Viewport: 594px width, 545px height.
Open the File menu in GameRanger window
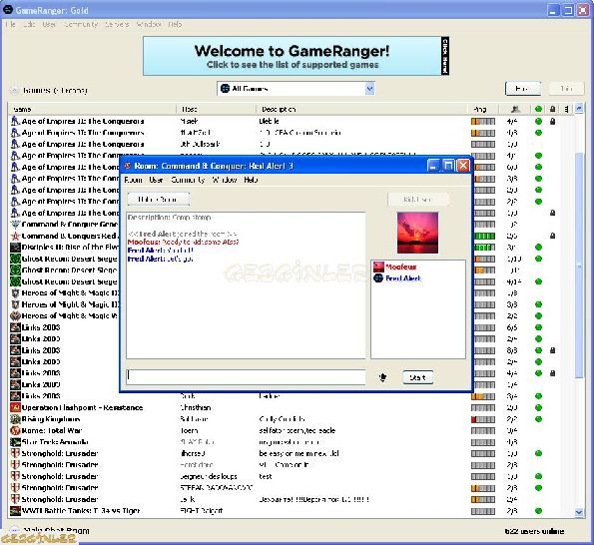tap(10, 24)
